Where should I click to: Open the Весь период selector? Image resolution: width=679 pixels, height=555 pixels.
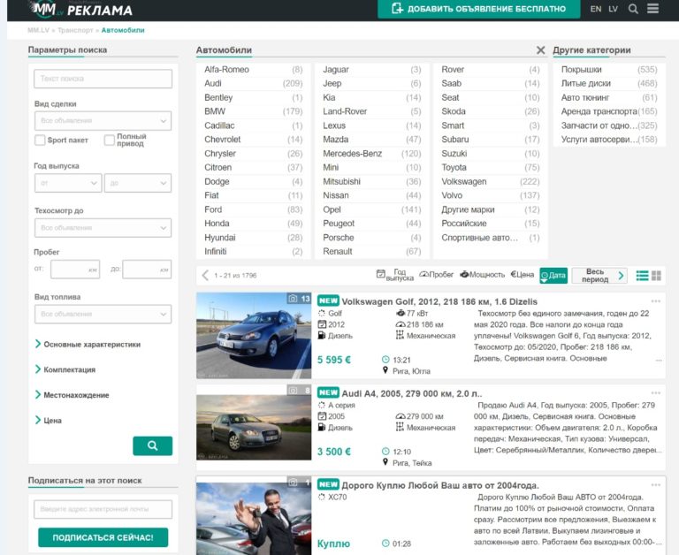(599, 276)
